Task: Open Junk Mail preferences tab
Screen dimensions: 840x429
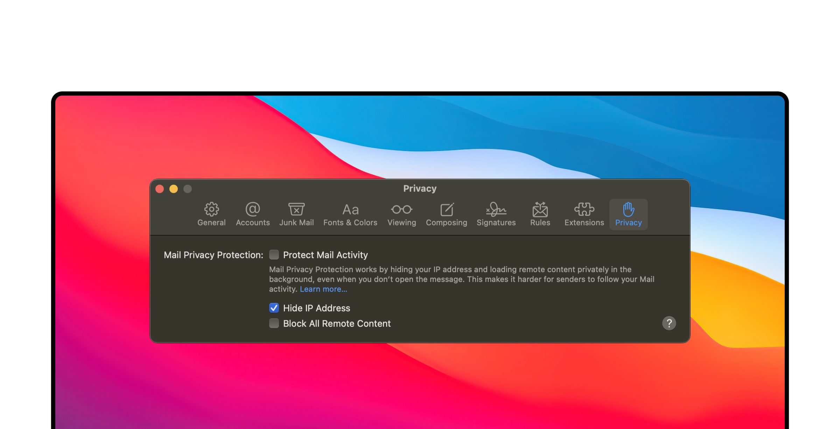Action: click(x=296, y=214)
